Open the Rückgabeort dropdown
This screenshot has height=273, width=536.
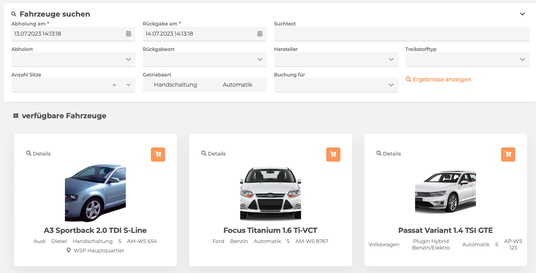click(x=205, y=60)
